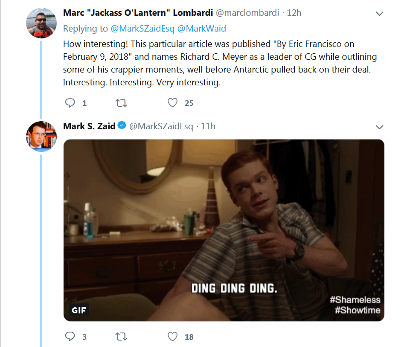Like Marc Lombardi's tweet with 25 likes
The width and height of the screenshot is (410, 347).
point(173,103)
